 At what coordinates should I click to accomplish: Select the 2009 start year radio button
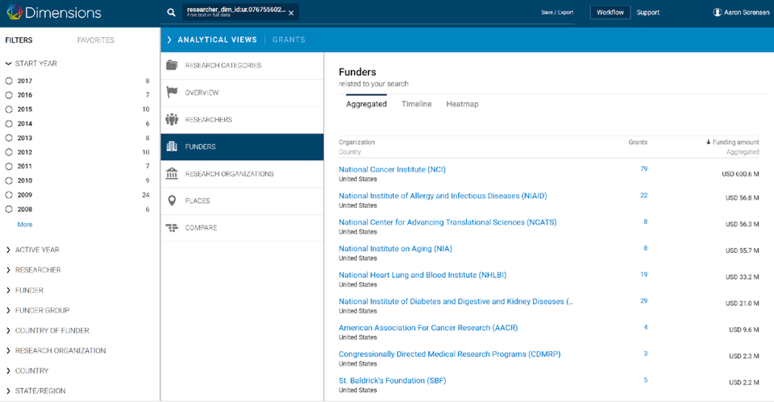(x=10, y=195)
